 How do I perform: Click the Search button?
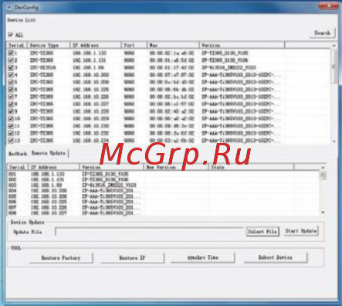tap(323, 33)
